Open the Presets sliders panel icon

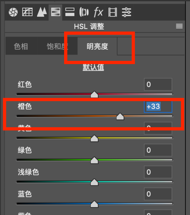(x=127, y=12)
